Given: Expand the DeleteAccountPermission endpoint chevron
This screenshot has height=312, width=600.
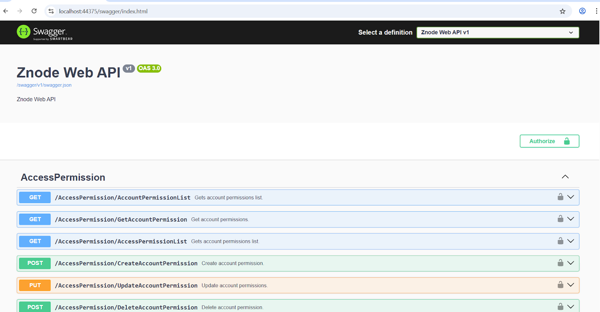Looking at the screenshot, I should pos(571,306).
